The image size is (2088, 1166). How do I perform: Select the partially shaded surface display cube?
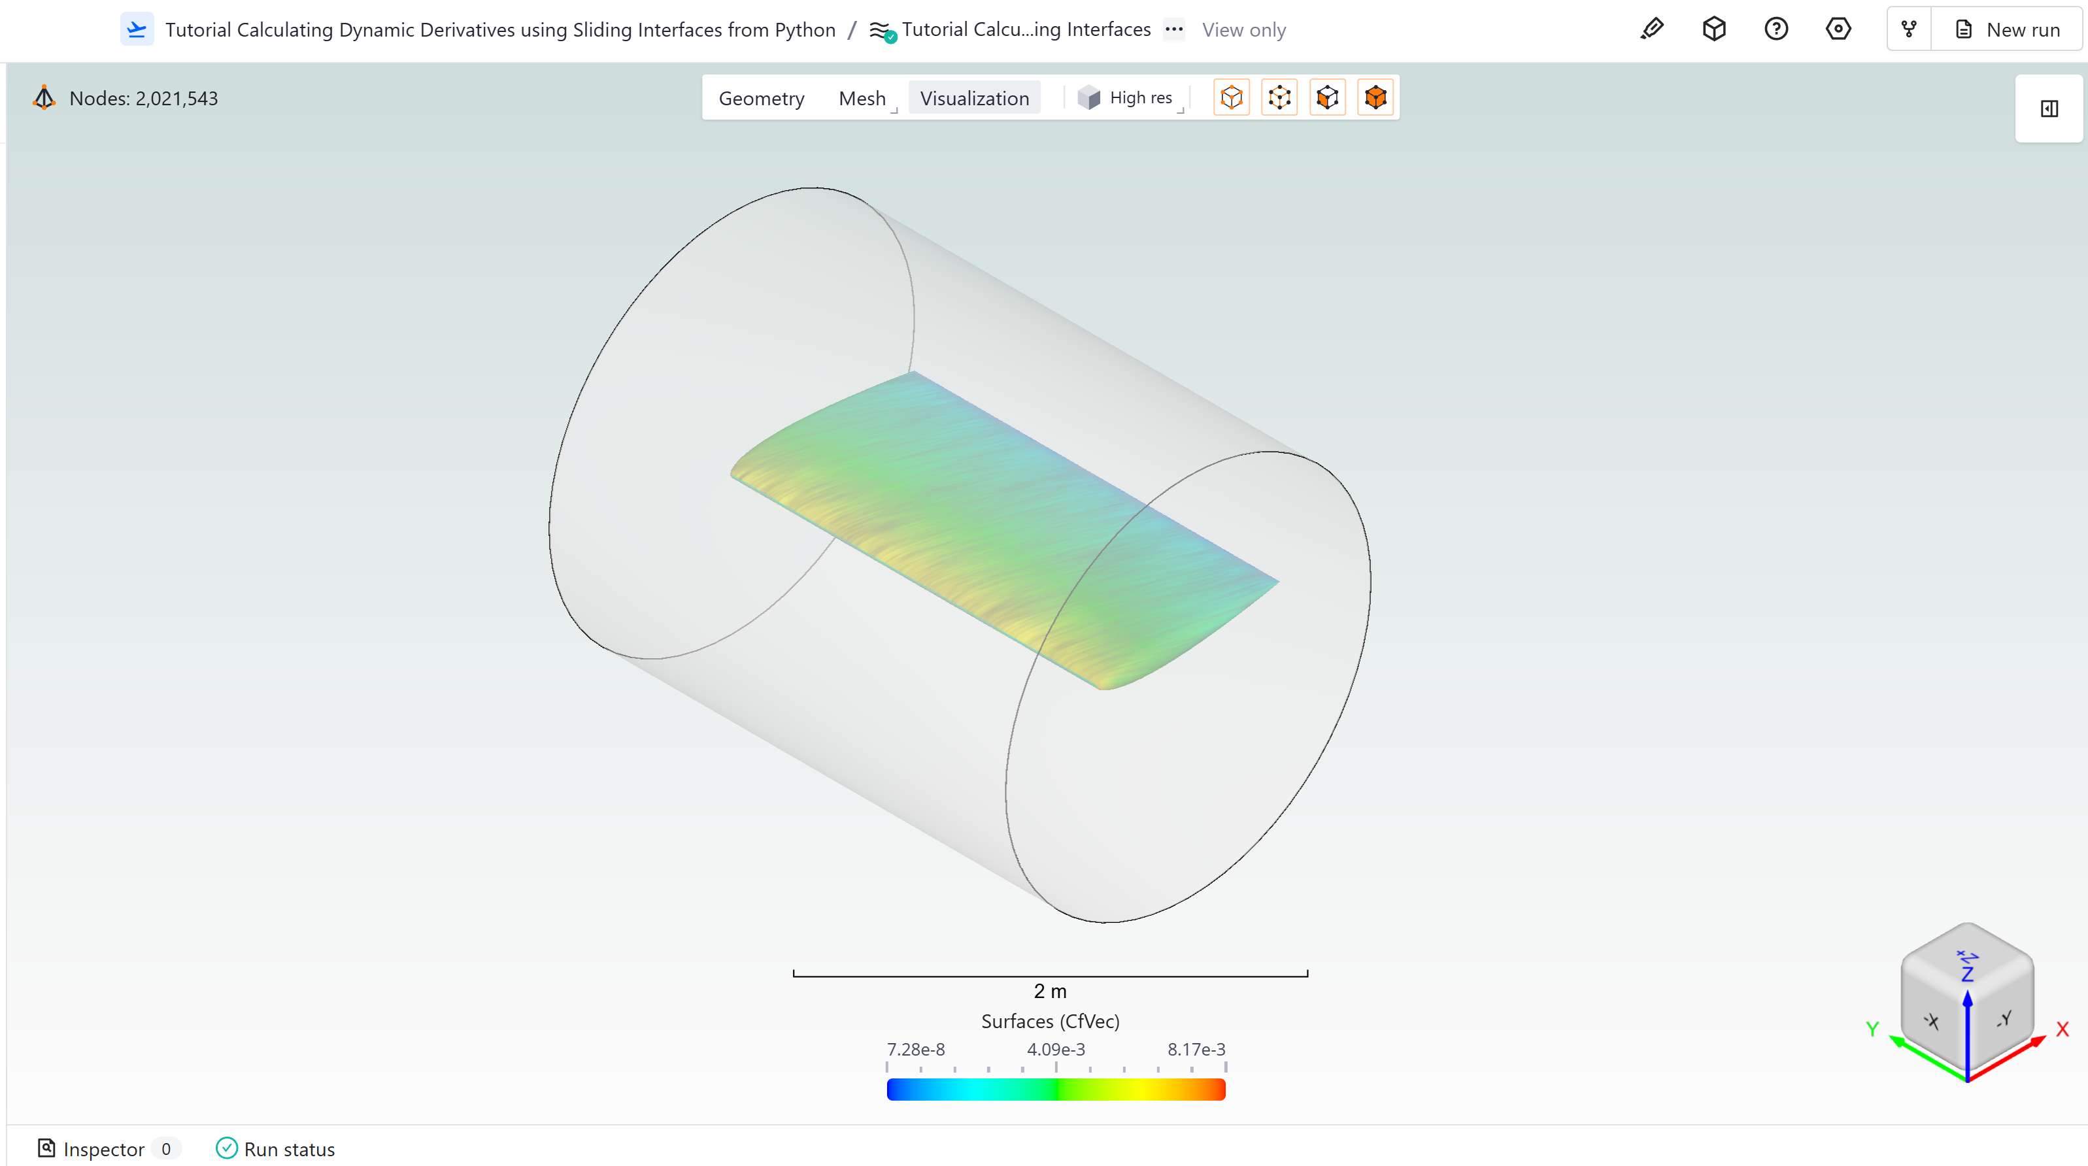[1327, 97]
